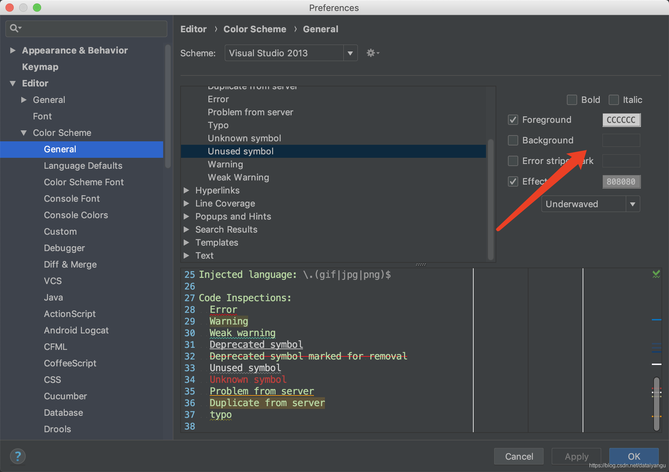Image resolution: width=669 pixels, height=472 pixels.
Task: Open the Underwaved effect type dropdown
Action: coord(632,204)
